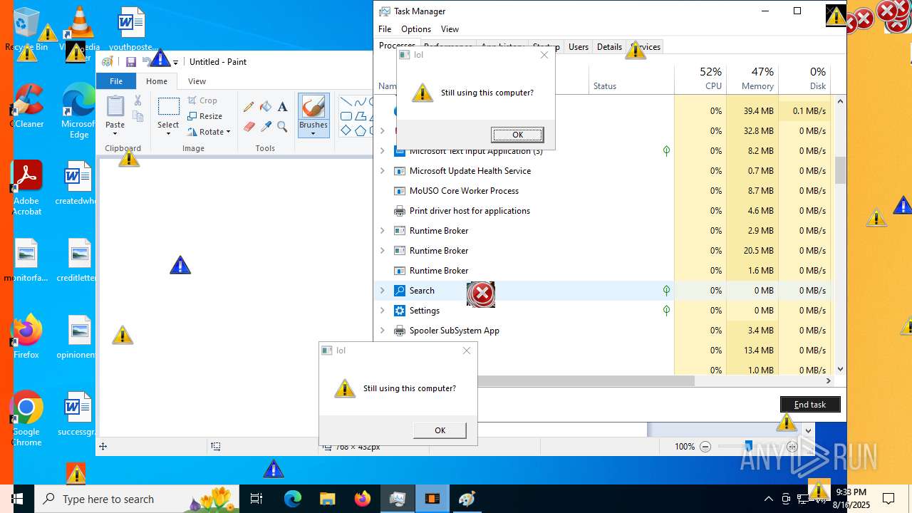The height and width of the screenshot is (513, 912).
Task: Adjust the Paint zoom slider handle
Action: tap(748, 447)
